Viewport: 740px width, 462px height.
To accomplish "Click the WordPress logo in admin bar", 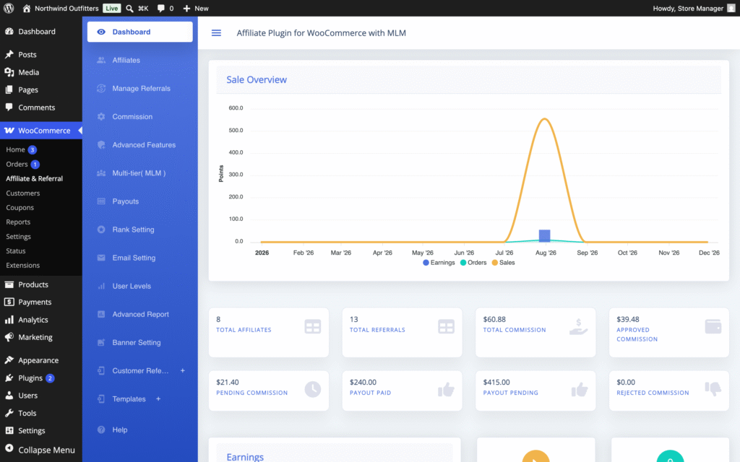I will [x=9, y=8].
